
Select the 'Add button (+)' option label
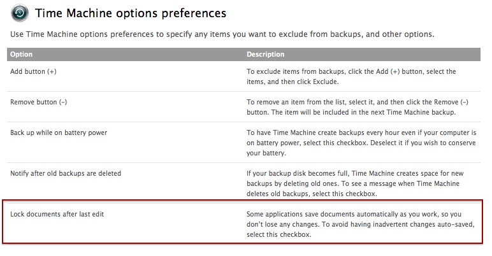click(34, 72)
